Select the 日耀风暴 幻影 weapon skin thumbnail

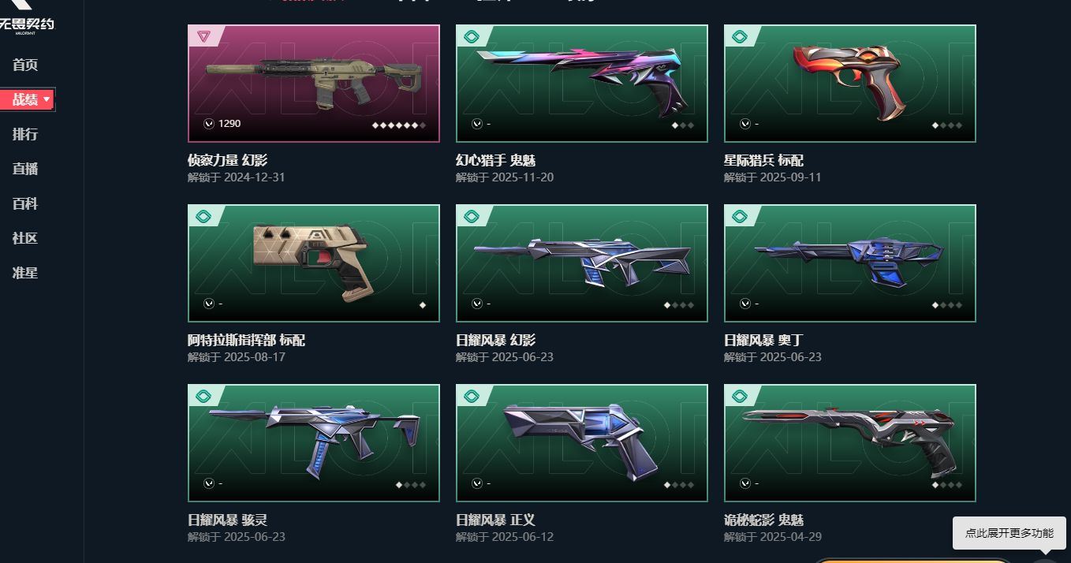582,263
